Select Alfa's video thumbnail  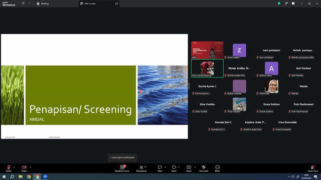(x=207, y=50)
